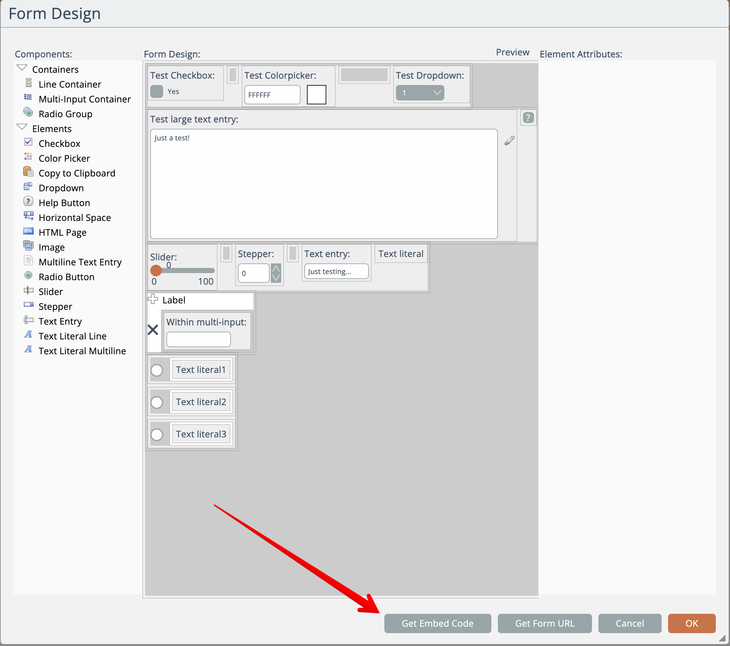Image resolution: width=730 pixels, height=646 pixels.
Task: Click the Preview link
Action: click(512, 52)
